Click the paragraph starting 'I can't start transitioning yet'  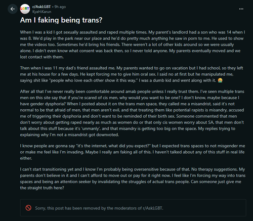tap(133, 179)
